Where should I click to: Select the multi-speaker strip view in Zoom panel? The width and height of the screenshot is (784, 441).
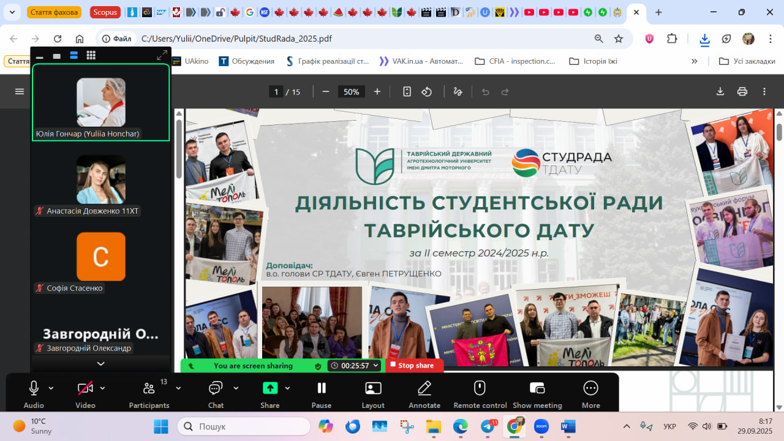point(74,56)
